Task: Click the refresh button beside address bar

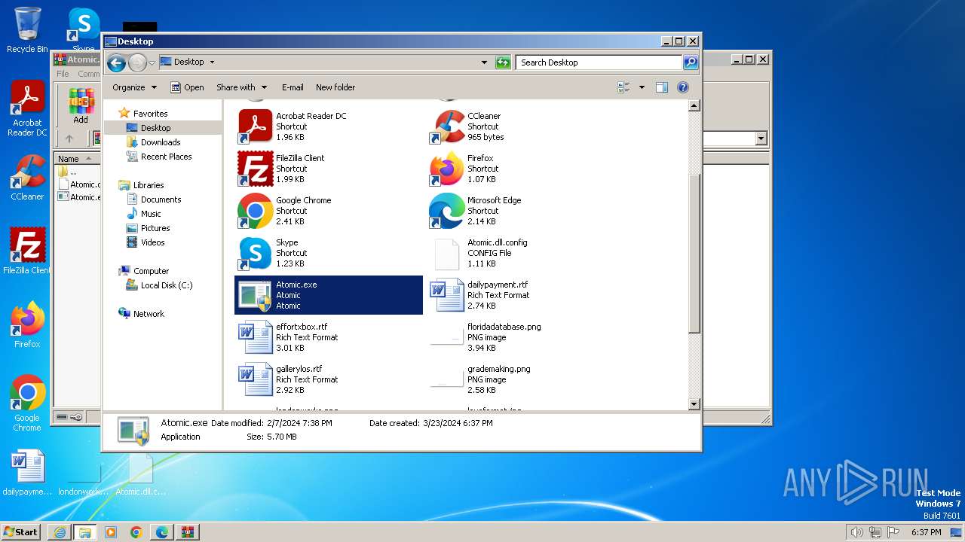Action: [503, 62]
